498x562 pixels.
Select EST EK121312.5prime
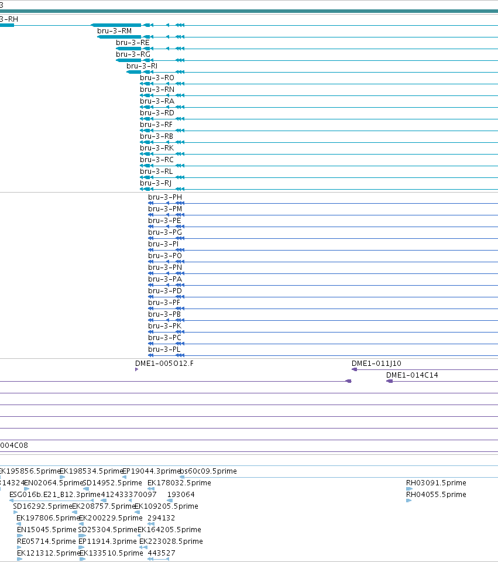click(49, 553)
